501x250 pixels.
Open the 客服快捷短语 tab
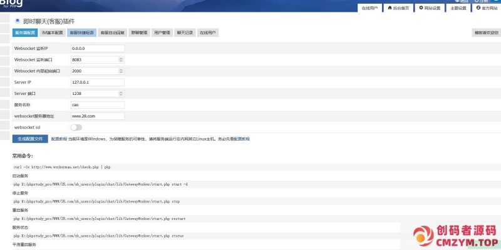[81, 32]
